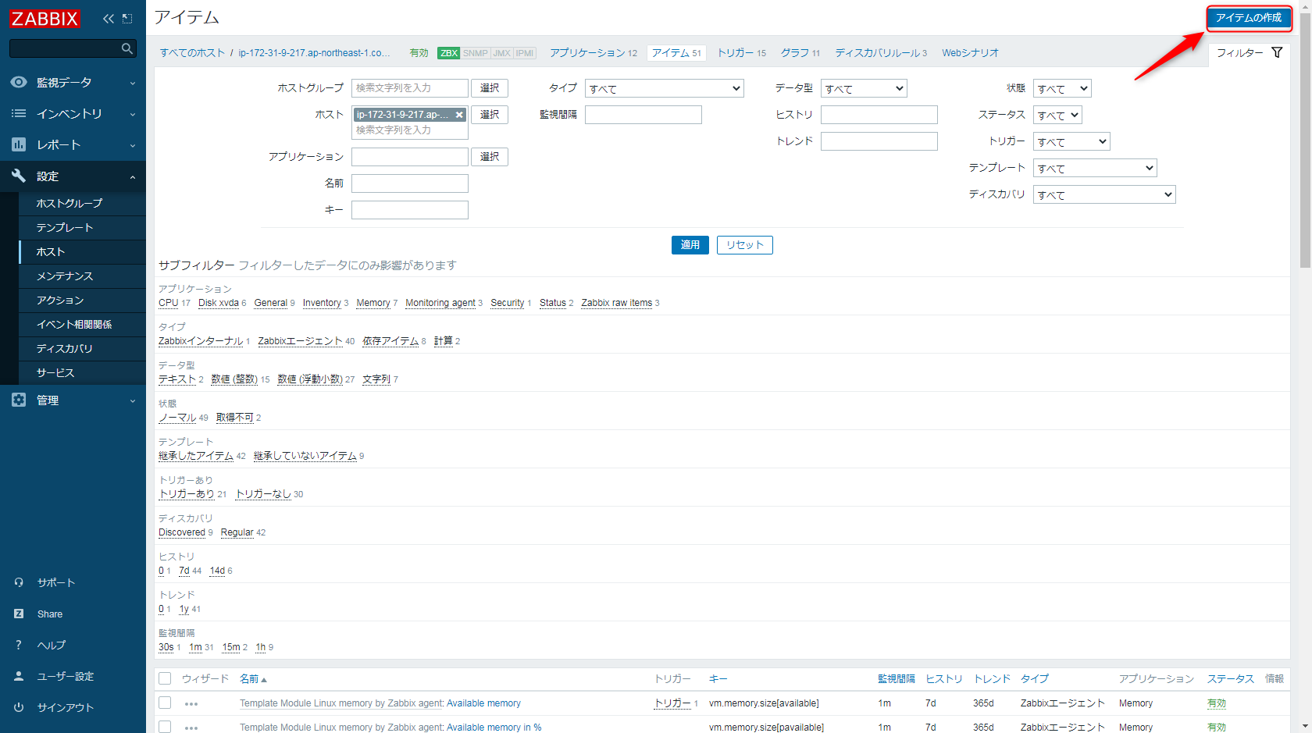Click ヒストリ filter input
The image size is (1312, 733).
[x=879, y=115]
